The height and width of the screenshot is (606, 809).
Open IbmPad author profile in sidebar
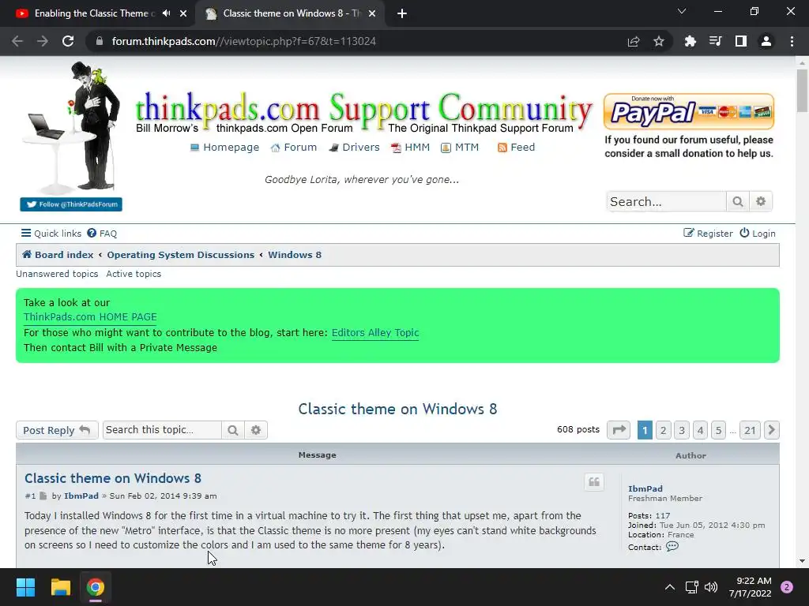tap(645, 488)
